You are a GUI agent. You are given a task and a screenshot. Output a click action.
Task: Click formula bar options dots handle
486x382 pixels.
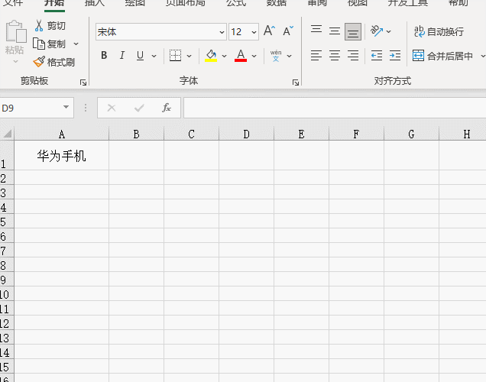click(86, 108)
